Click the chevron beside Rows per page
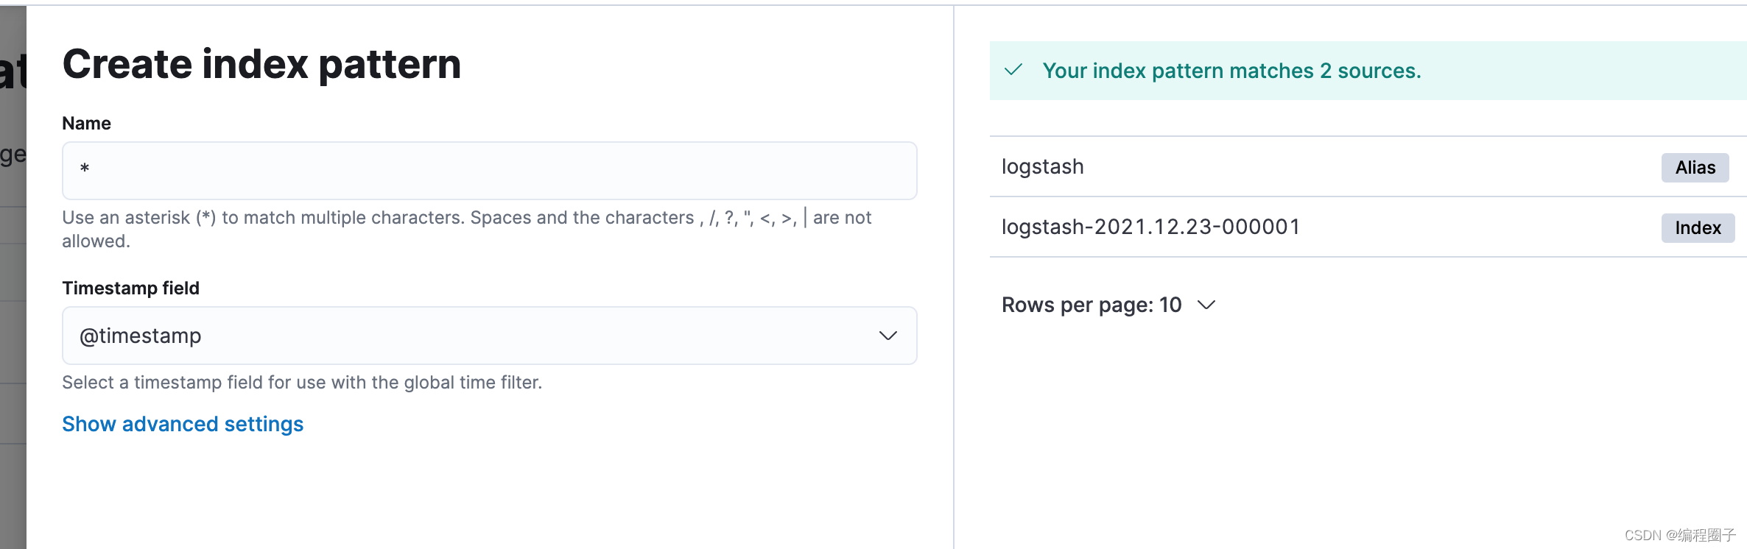The height and width of the screenshot is (549, 1747). (x=1206, y=305)
